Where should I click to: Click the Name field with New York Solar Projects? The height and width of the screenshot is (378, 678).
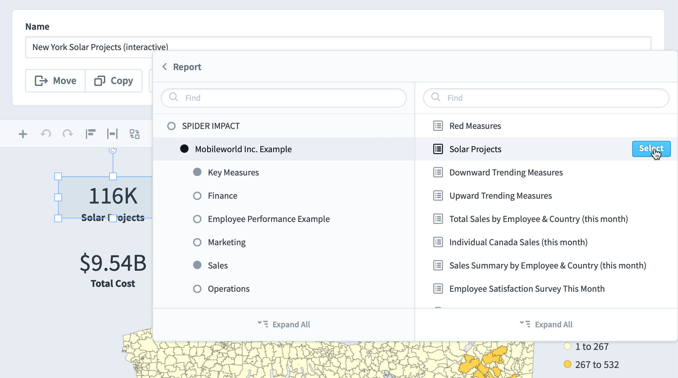[338, 47]
